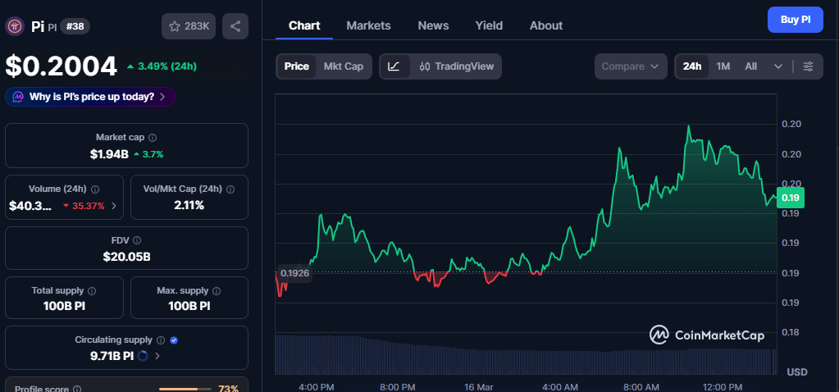Image resolution: width=839 pixels, height=392 pixels.
Task: Click the 9.71B PI circulating supply value
Action: [x=112, y=356]
